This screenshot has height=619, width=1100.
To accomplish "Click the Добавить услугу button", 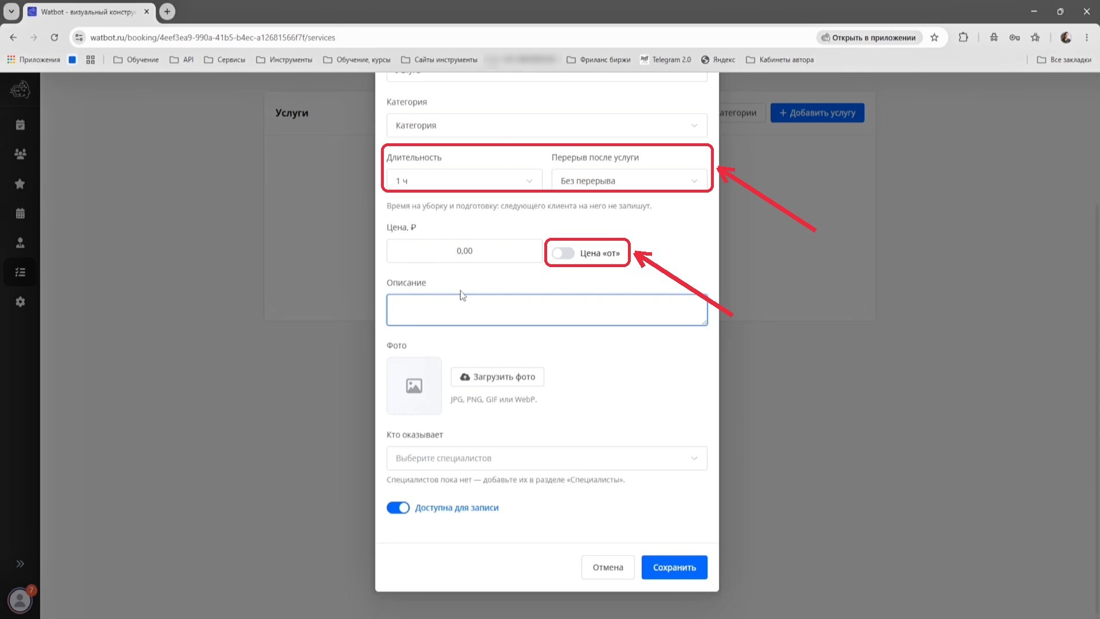I will click(x=817, y=113).
